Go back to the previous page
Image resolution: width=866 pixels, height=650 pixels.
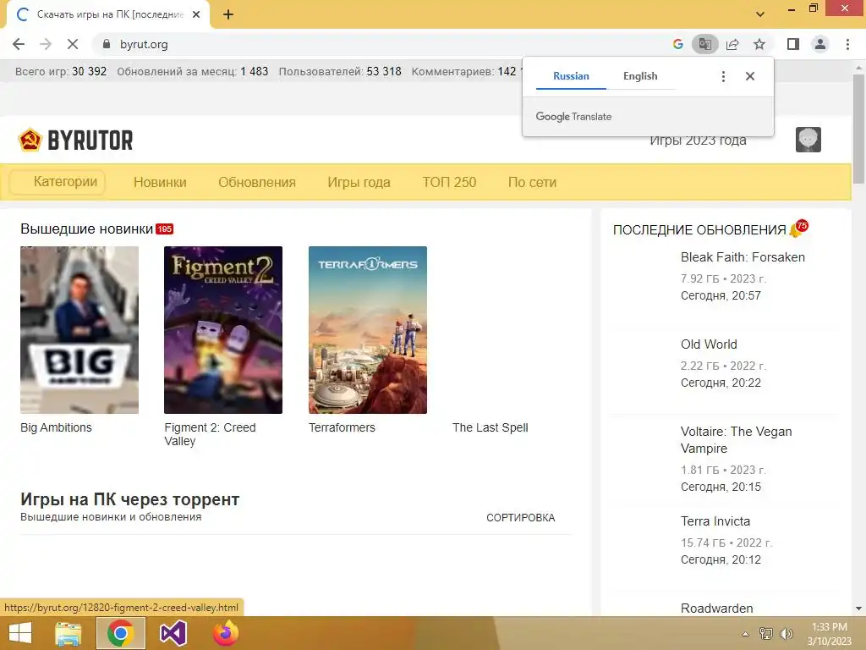tap(19, 44)
